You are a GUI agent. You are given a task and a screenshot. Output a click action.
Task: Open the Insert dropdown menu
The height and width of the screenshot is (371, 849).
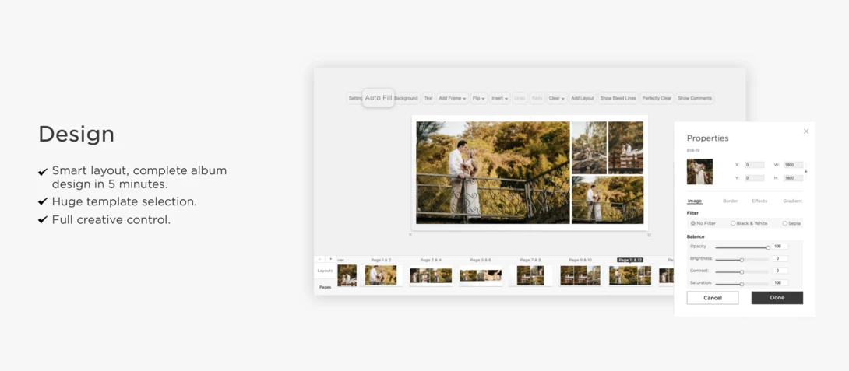(x=499, y=99)
